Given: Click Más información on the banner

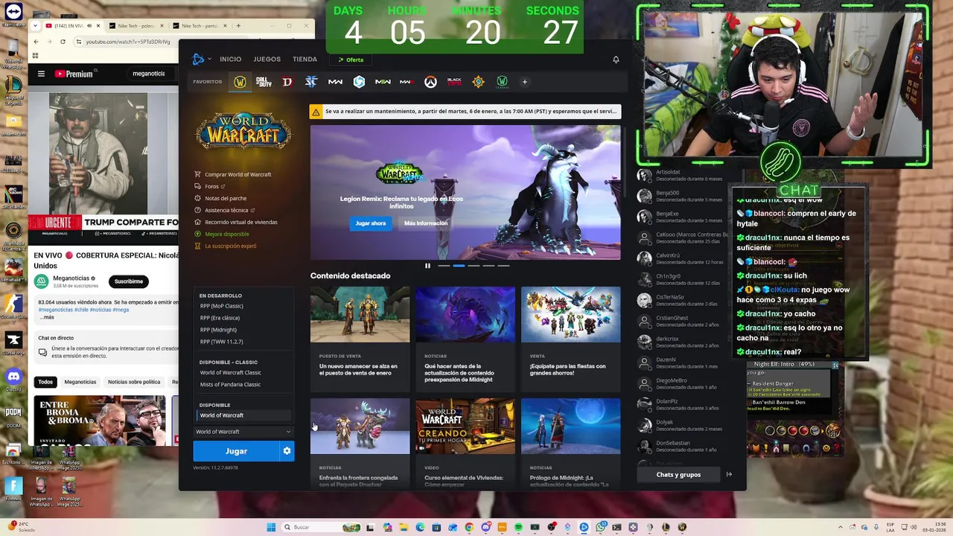Looking at the screenshot, I should pos(426,223).
